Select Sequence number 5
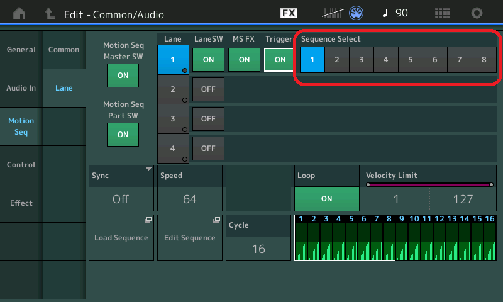The width and height of the screenshot is (503, 302). (410, 60)
